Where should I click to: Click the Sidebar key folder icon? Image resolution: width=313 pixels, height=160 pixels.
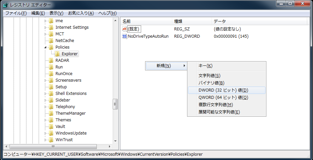pos(51,100)
